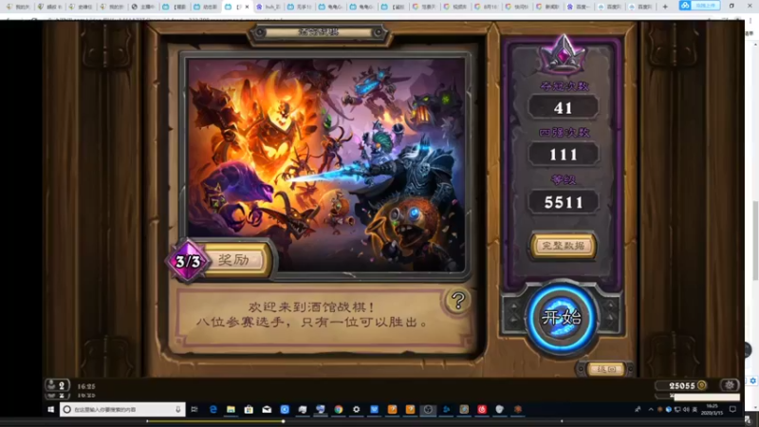This screenshot has width=759, height=427.
Task: Open Google Chrome from the taskbar
Action: (x=339, y=410)
